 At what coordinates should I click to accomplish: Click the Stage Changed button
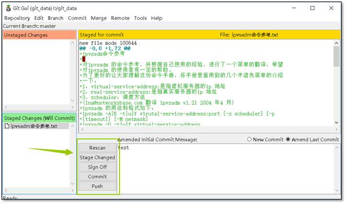pyautogui.click(x=97, y=157)
